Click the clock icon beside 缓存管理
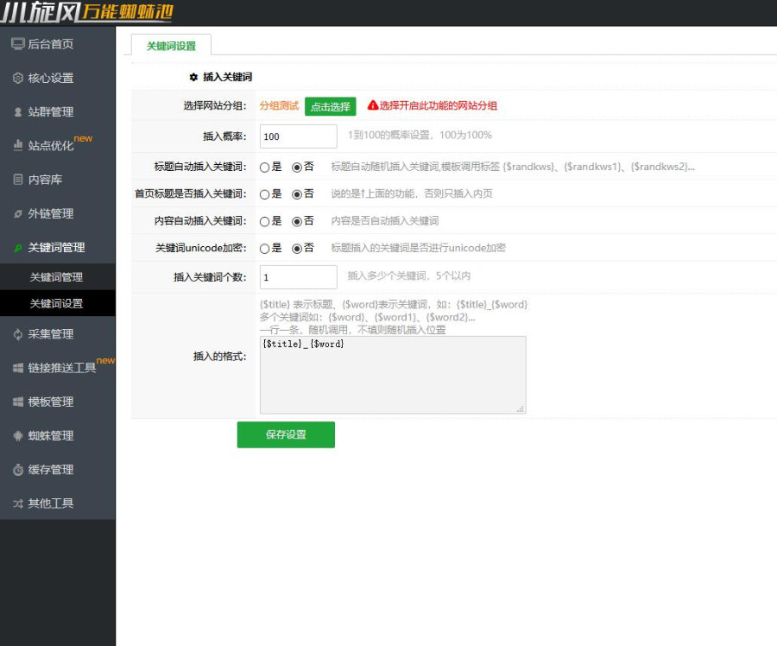The width and height of the screenshot is (777, 646). [17, 470]
